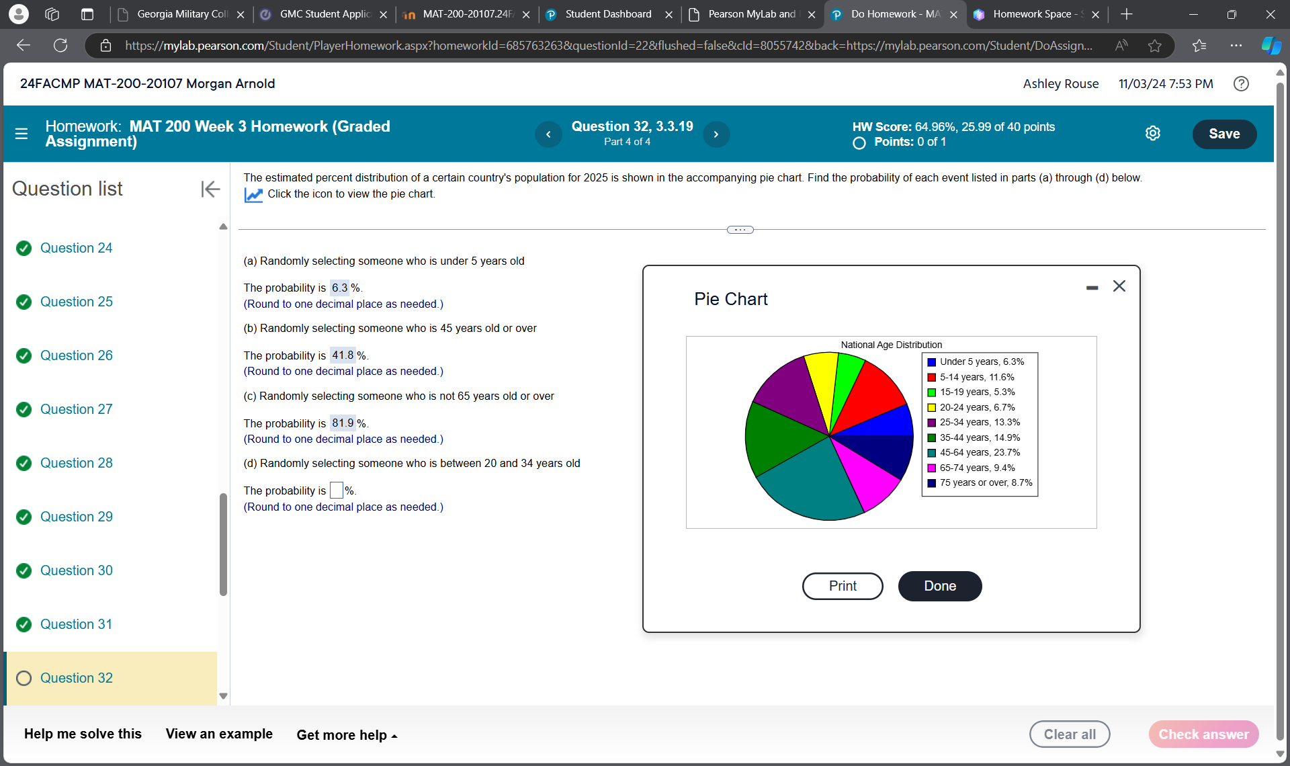
Task: Go to previous question arrow
Action: [548, 134]
